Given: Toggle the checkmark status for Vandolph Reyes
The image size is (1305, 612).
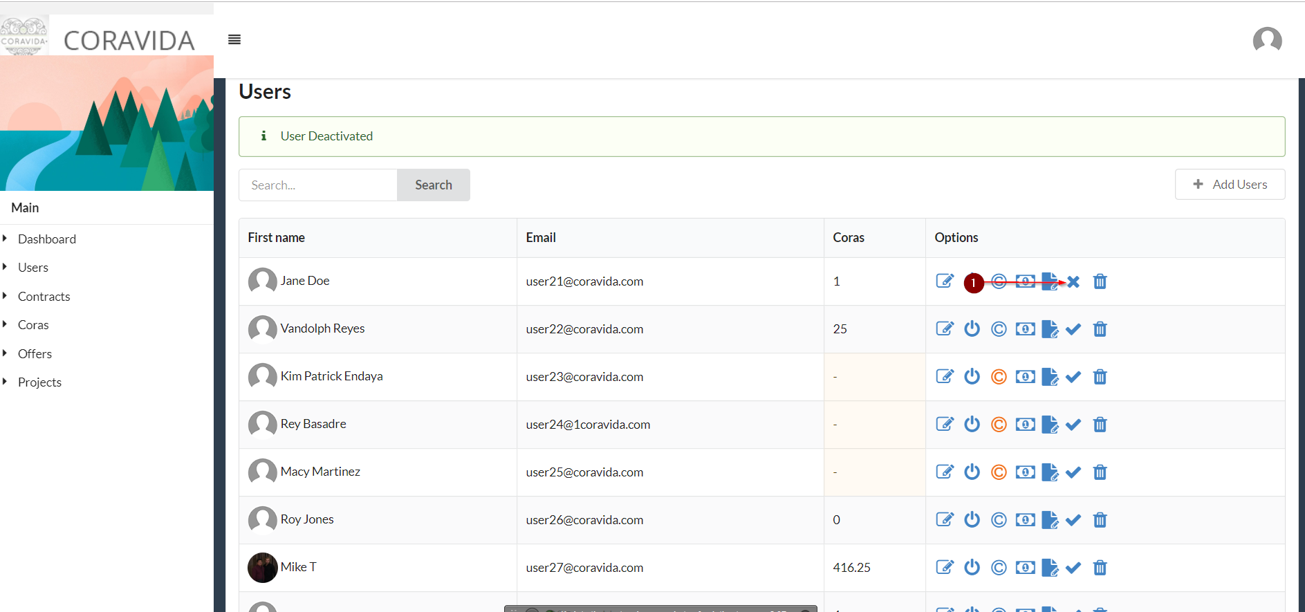Looking at the screenshot, I should click(x=1073, y=329).
